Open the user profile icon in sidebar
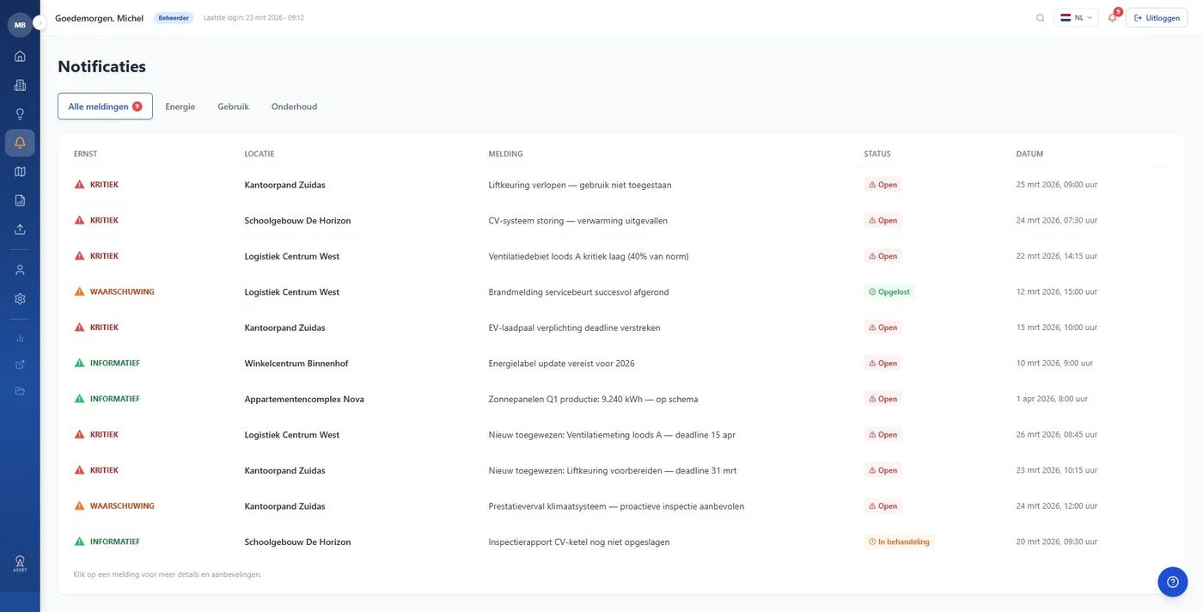This screenshot has width=1203, height=612. click(x=20, y=270)
